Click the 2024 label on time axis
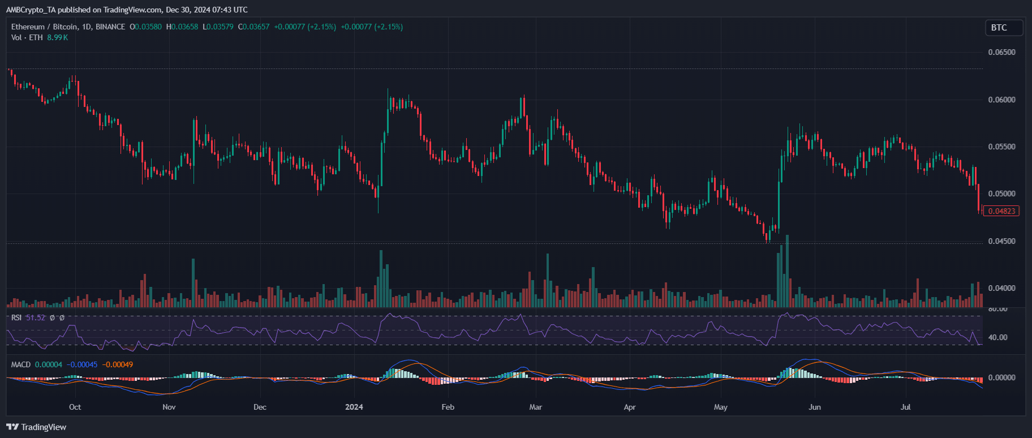Screen dimensions: 1032x438 coord(354,407)
